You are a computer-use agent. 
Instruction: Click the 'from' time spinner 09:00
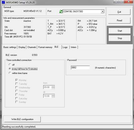49,87
